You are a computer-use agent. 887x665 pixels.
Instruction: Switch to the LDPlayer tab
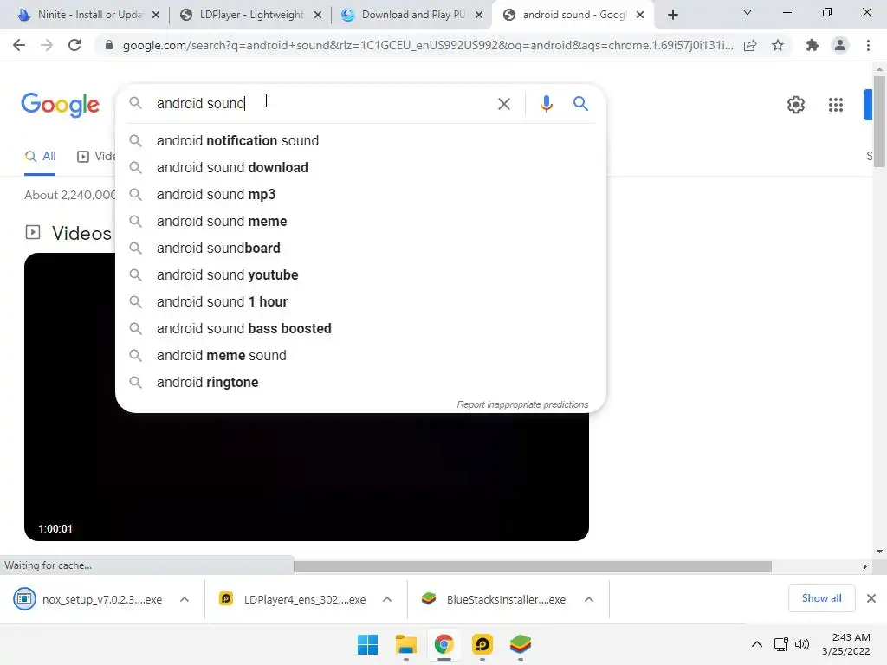click(250, 15)
